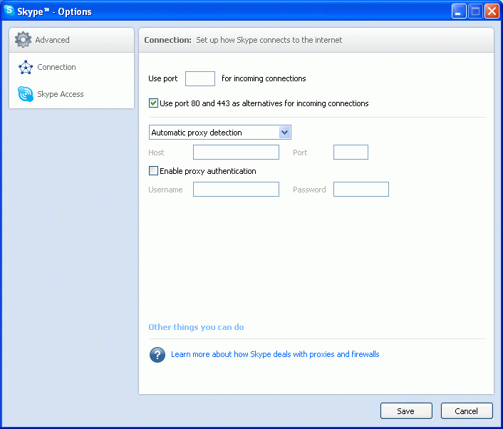
Task: Uncheck use port 80 and 443 alternatives
Action: pyautogui.click(x=153, y=103)
